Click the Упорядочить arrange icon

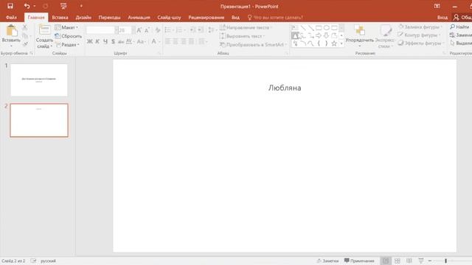click(x=359, y=30)
